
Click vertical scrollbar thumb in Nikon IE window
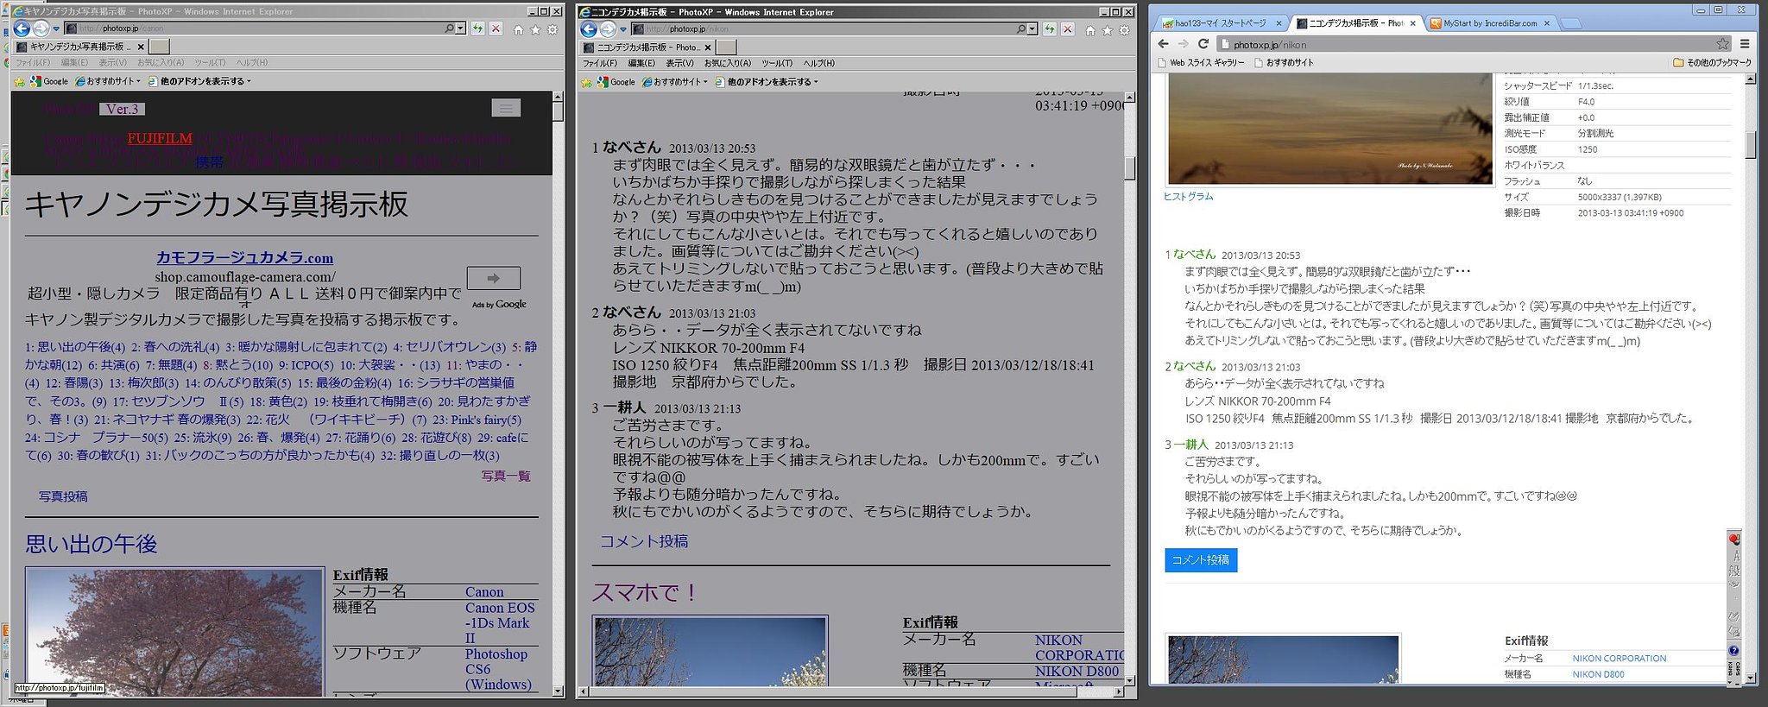point(1130,167)
